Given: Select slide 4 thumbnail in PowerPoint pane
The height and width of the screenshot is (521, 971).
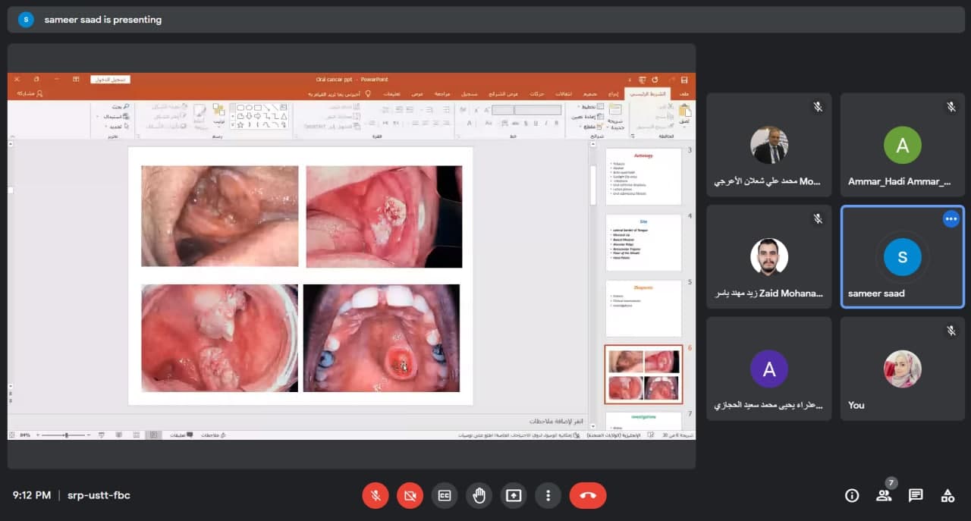Looking at the screenshot, I should point(643,243).
